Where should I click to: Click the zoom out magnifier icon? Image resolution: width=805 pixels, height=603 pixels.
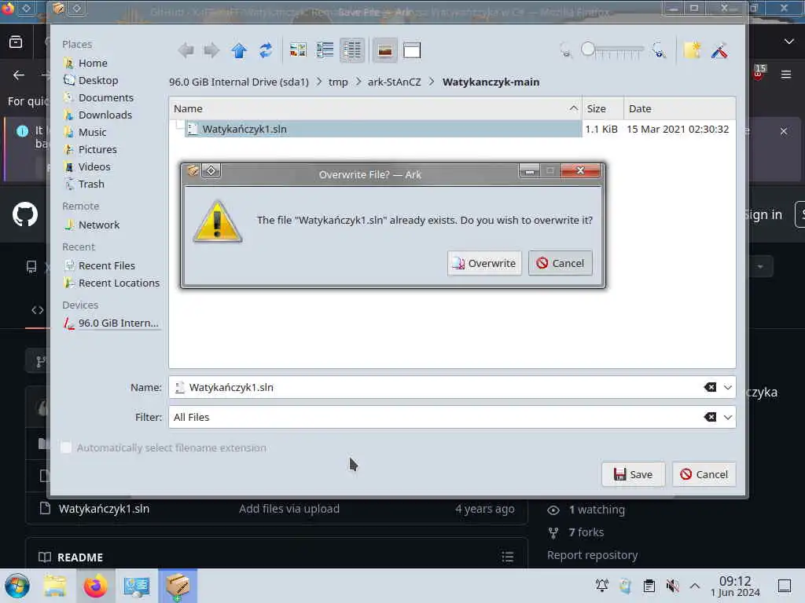point(565,51)
